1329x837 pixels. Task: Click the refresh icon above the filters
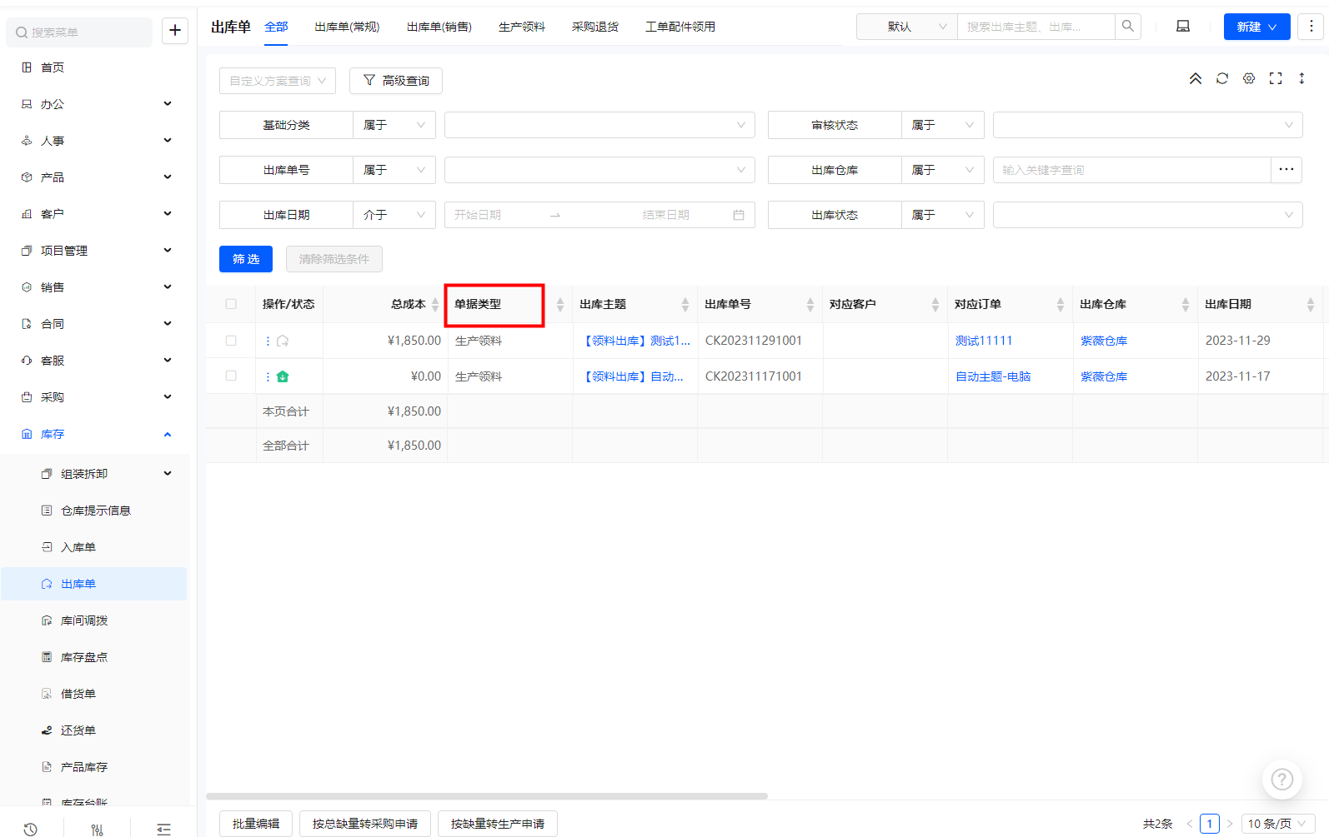[1222, 78]
